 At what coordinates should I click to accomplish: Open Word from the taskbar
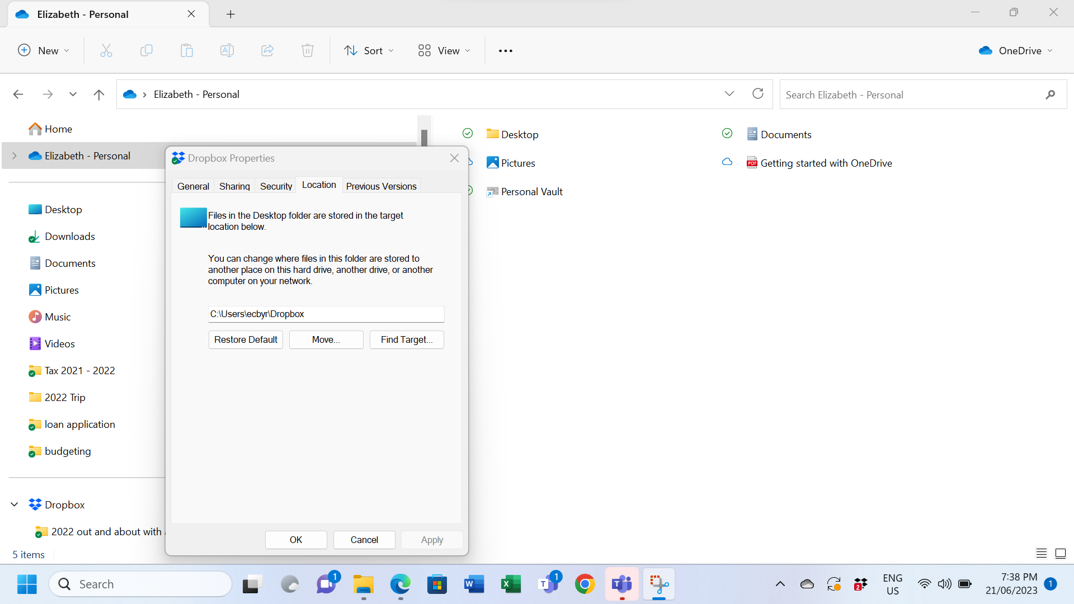474,584
